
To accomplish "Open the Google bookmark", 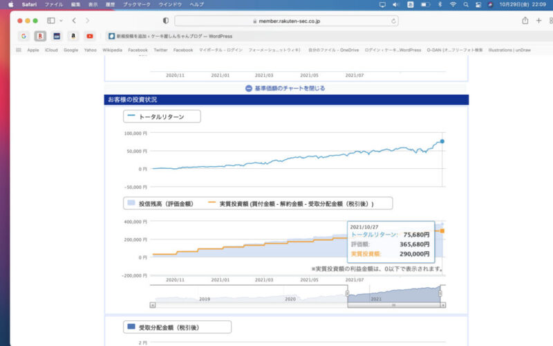I will (x=71, y=50).
